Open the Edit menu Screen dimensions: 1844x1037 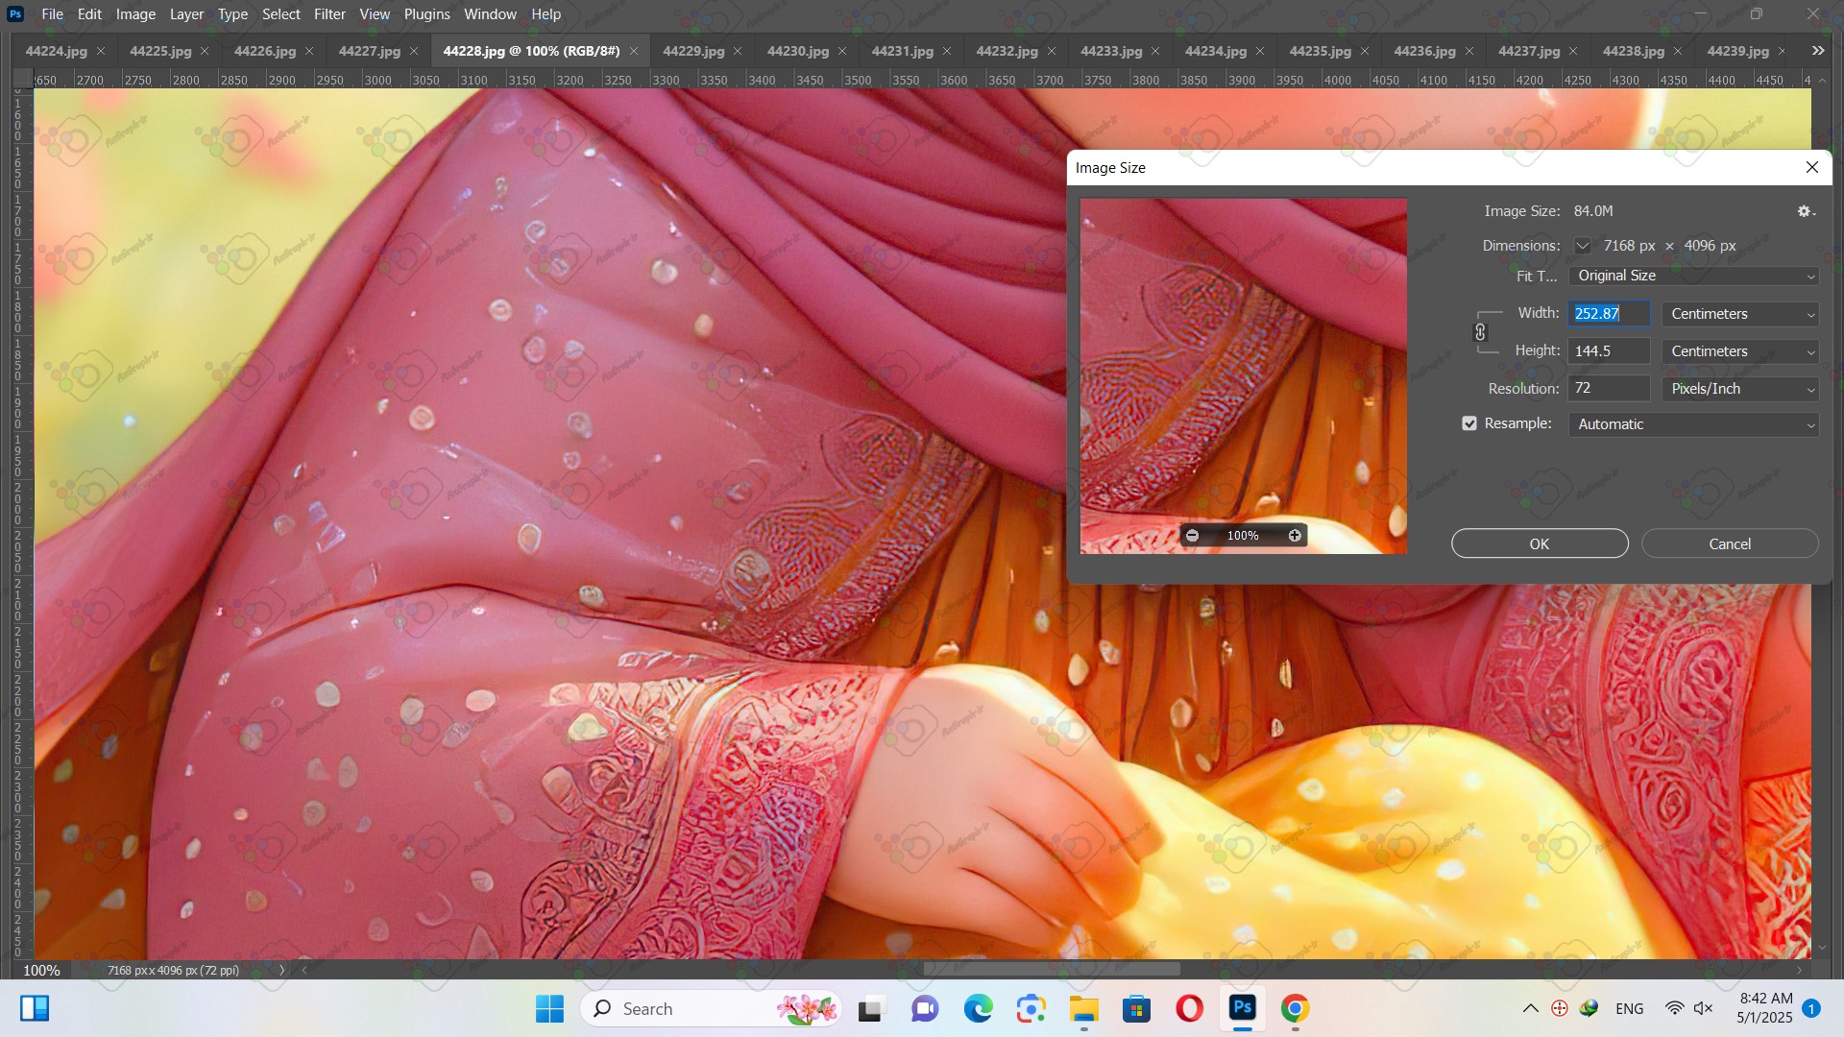89,14
